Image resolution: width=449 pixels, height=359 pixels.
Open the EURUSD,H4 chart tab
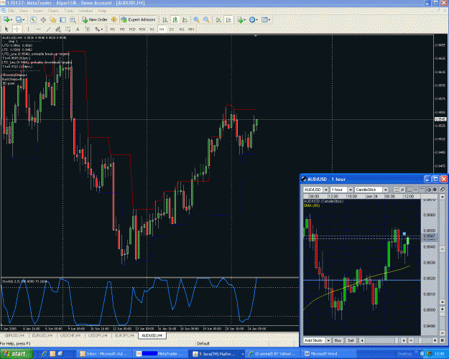tap(42, 335)
